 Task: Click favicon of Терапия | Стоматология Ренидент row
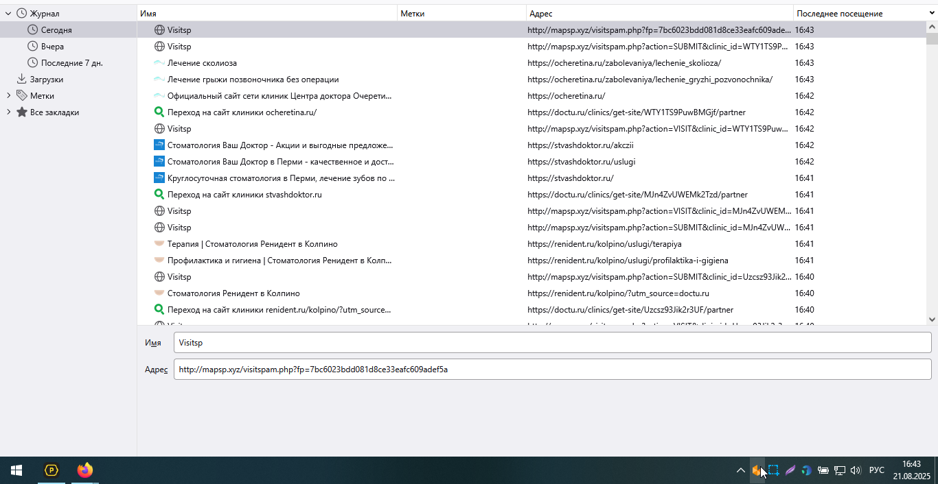coord(159,243)
